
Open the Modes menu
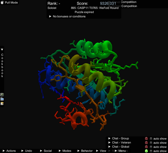(65, 151)
